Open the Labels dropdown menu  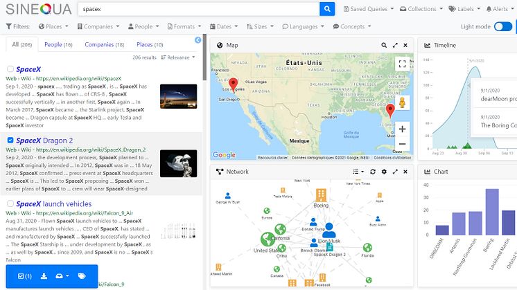pos(464,9)
